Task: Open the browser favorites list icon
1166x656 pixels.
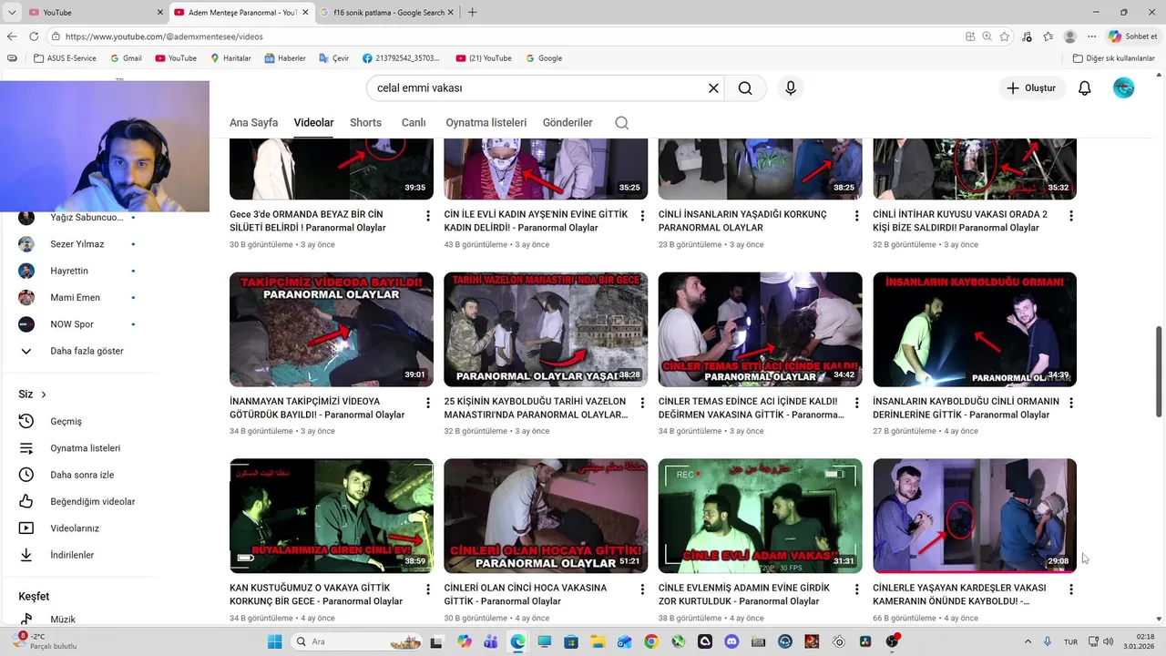Action: tap(1048, 36)
